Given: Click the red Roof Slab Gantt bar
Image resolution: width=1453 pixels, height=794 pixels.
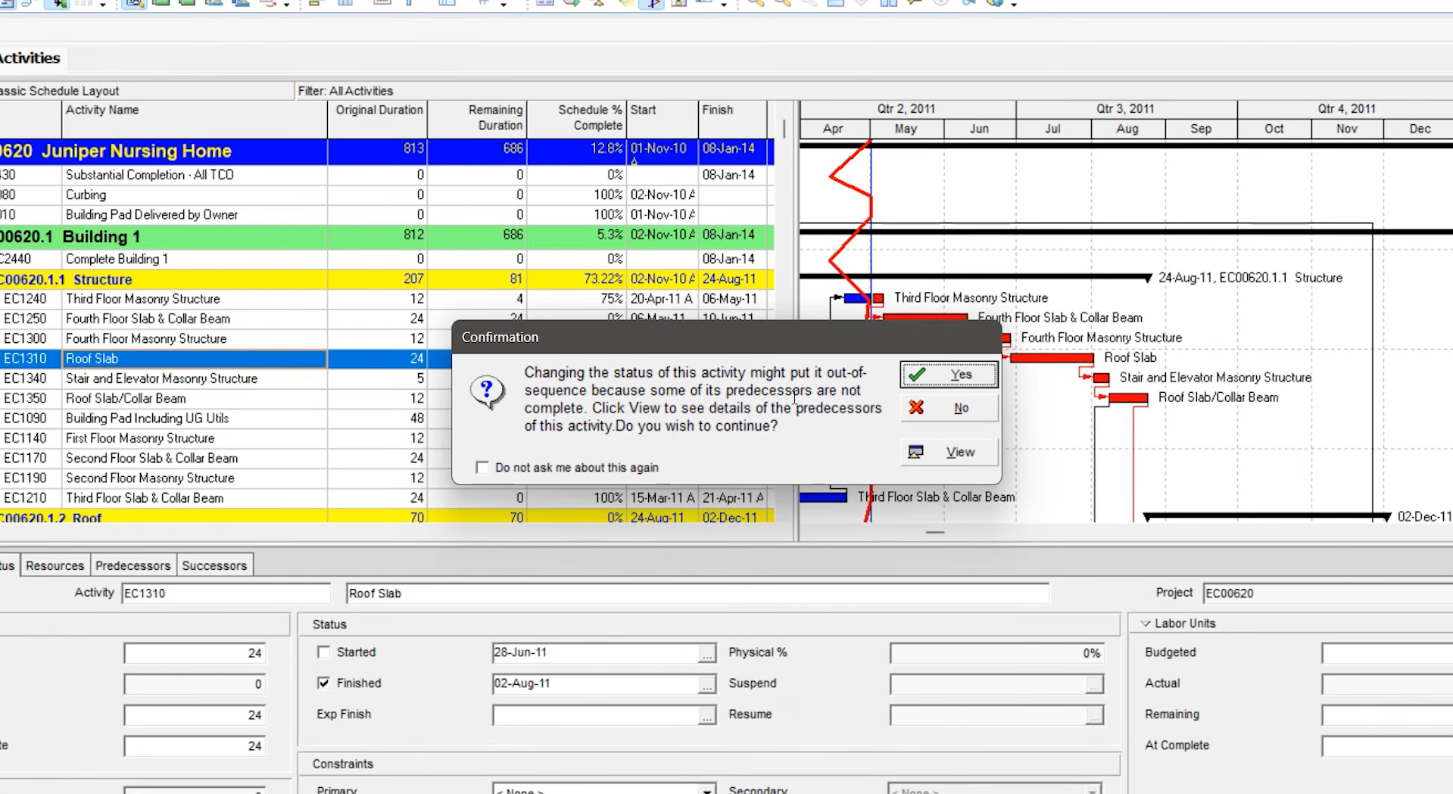Looking at the screenshot, I should tap(1051, 358).
